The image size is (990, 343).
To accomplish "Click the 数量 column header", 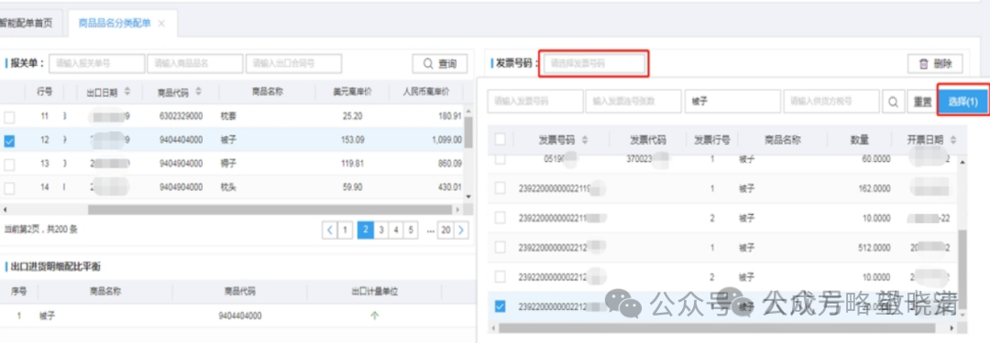I will [860, 140].
